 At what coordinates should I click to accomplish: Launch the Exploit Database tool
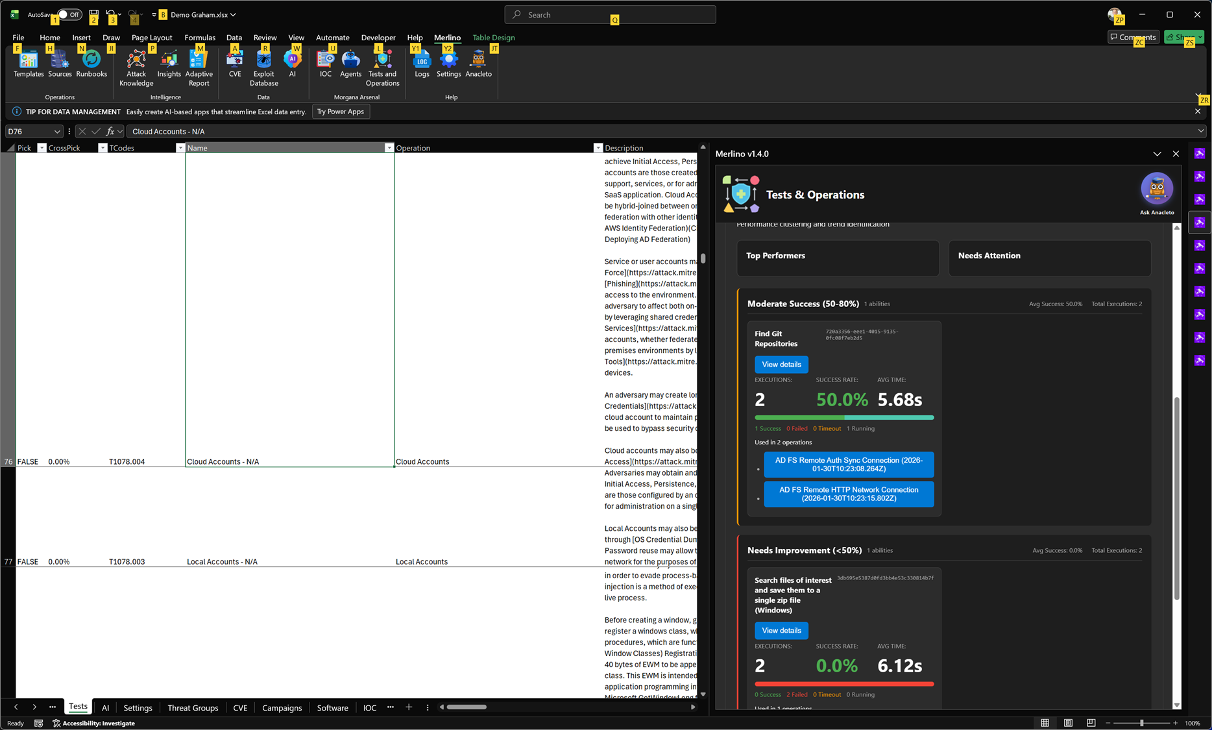pos(263,65)
